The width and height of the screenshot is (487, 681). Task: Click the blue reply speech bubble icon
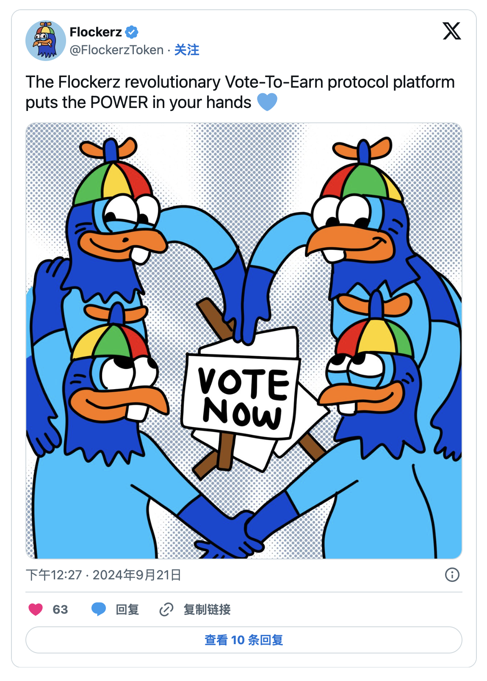click(x=99, y=609)
